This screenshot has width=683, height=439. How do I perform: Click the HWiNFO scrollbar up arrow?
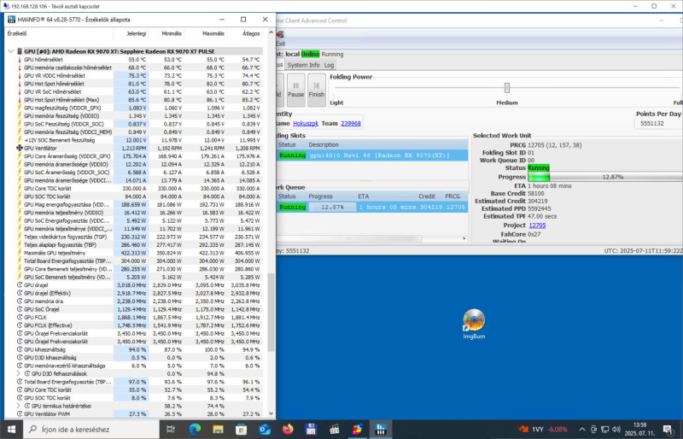[x=271, y=32]
